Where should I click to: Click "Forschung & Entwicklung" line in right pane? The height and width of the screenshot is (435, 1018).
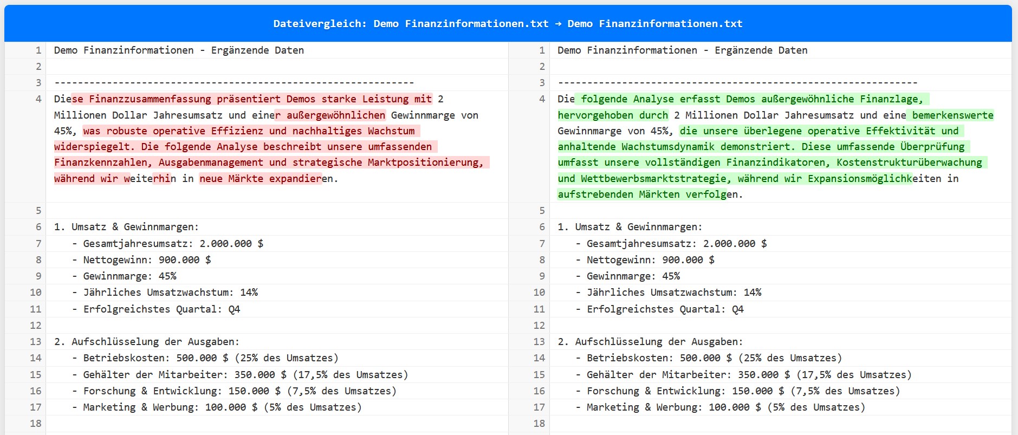pyautogui.click(x=743, y=391)
